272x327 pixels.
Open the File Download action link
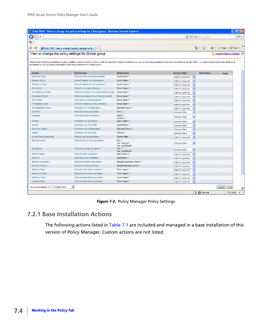pyautogui.click(x=38, y=141)
